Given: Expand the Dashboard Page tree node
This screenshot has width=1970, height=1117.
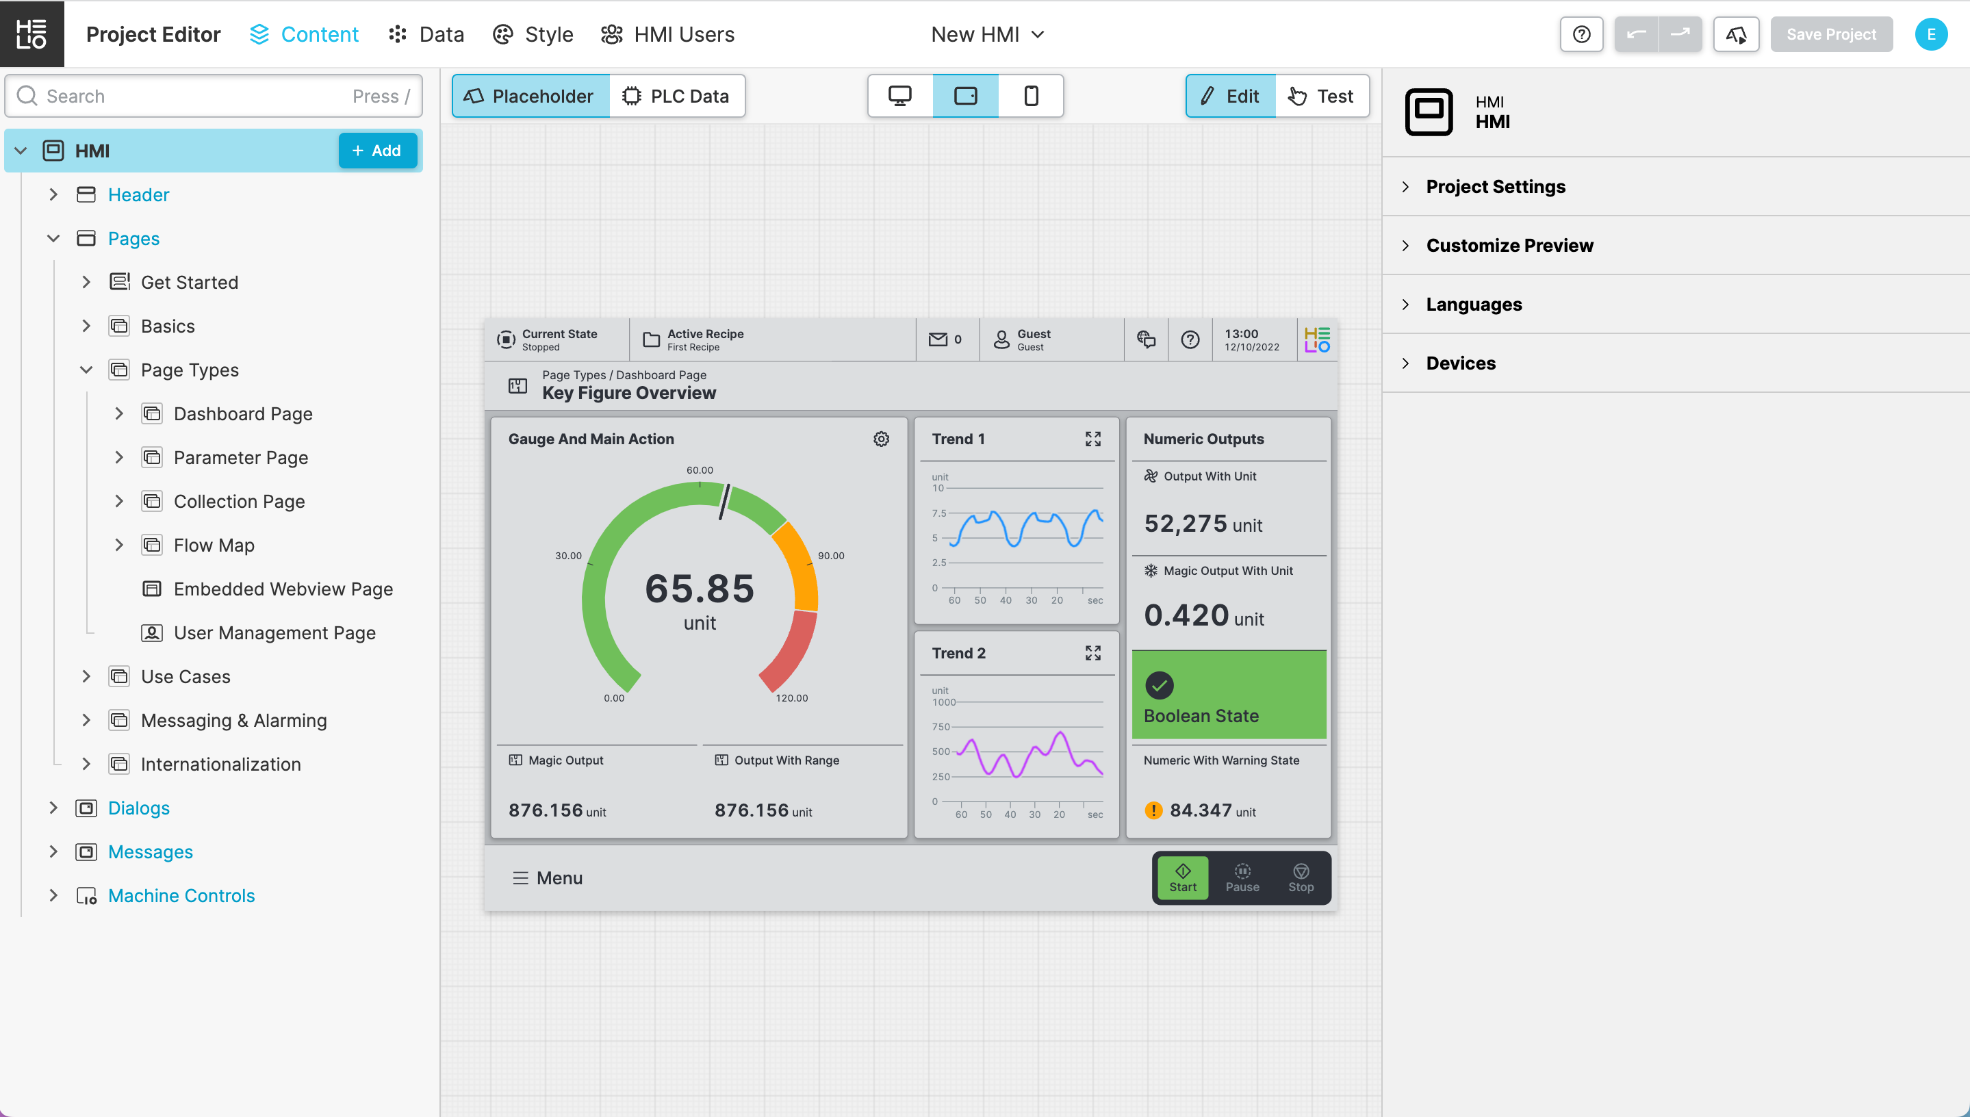Looking at the screenshot, I should pos(119,413).
